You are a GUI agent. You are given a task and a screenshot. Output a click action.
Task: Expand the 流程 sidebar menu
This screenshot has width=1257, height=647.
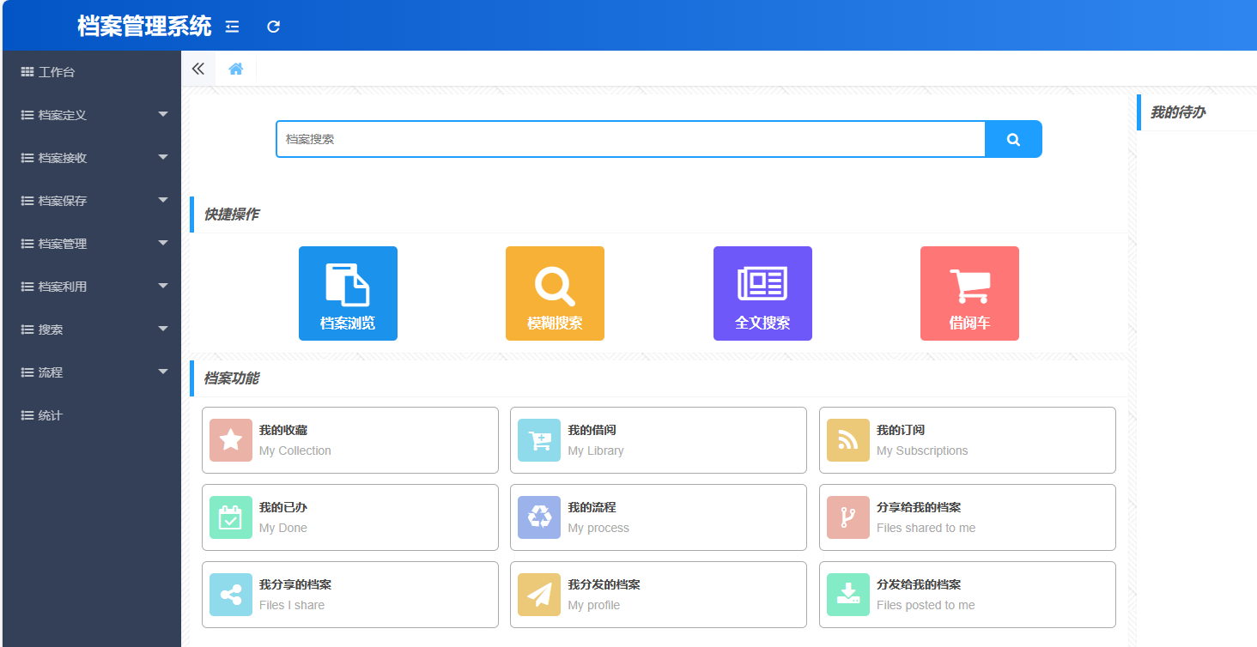[x=92, y=372]
